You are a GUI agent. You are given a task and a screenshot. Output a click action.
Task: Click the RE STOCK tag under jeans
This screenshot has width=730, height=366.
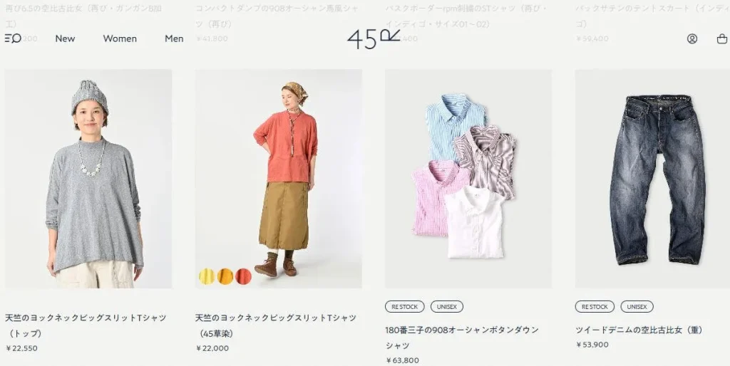[x=595, y=306]
